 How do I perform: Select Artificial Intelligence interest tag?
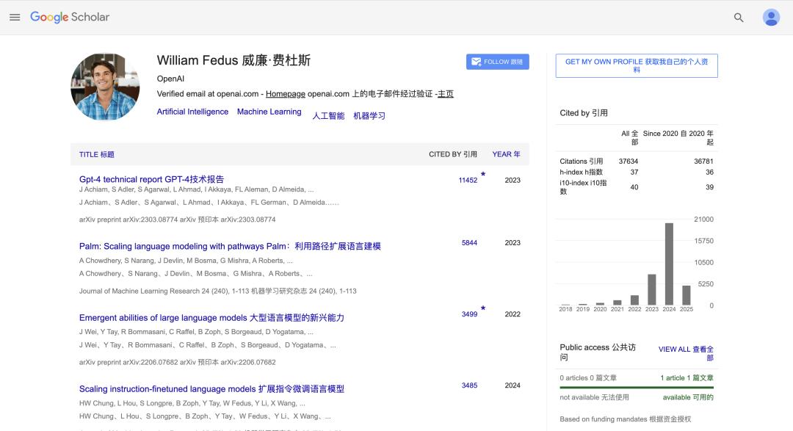tap(192, 112)
